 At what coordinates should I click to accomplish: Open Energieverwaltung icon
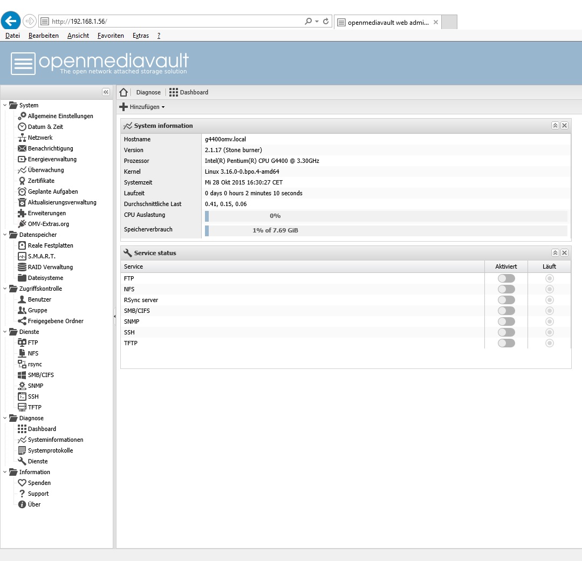[x=22, y=159]
